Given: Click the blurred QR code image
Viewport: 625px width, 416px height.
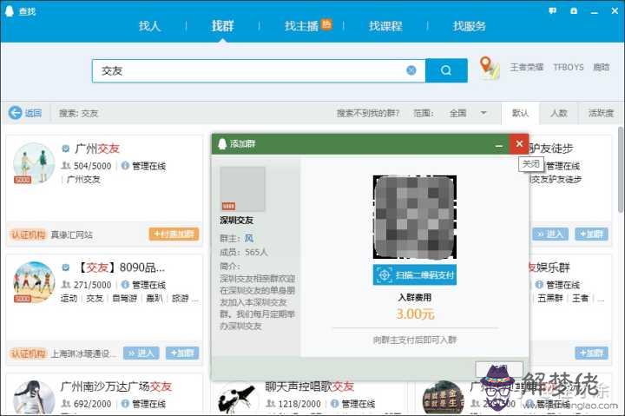Looking at the screenshot, I should (x=415, y=217).
